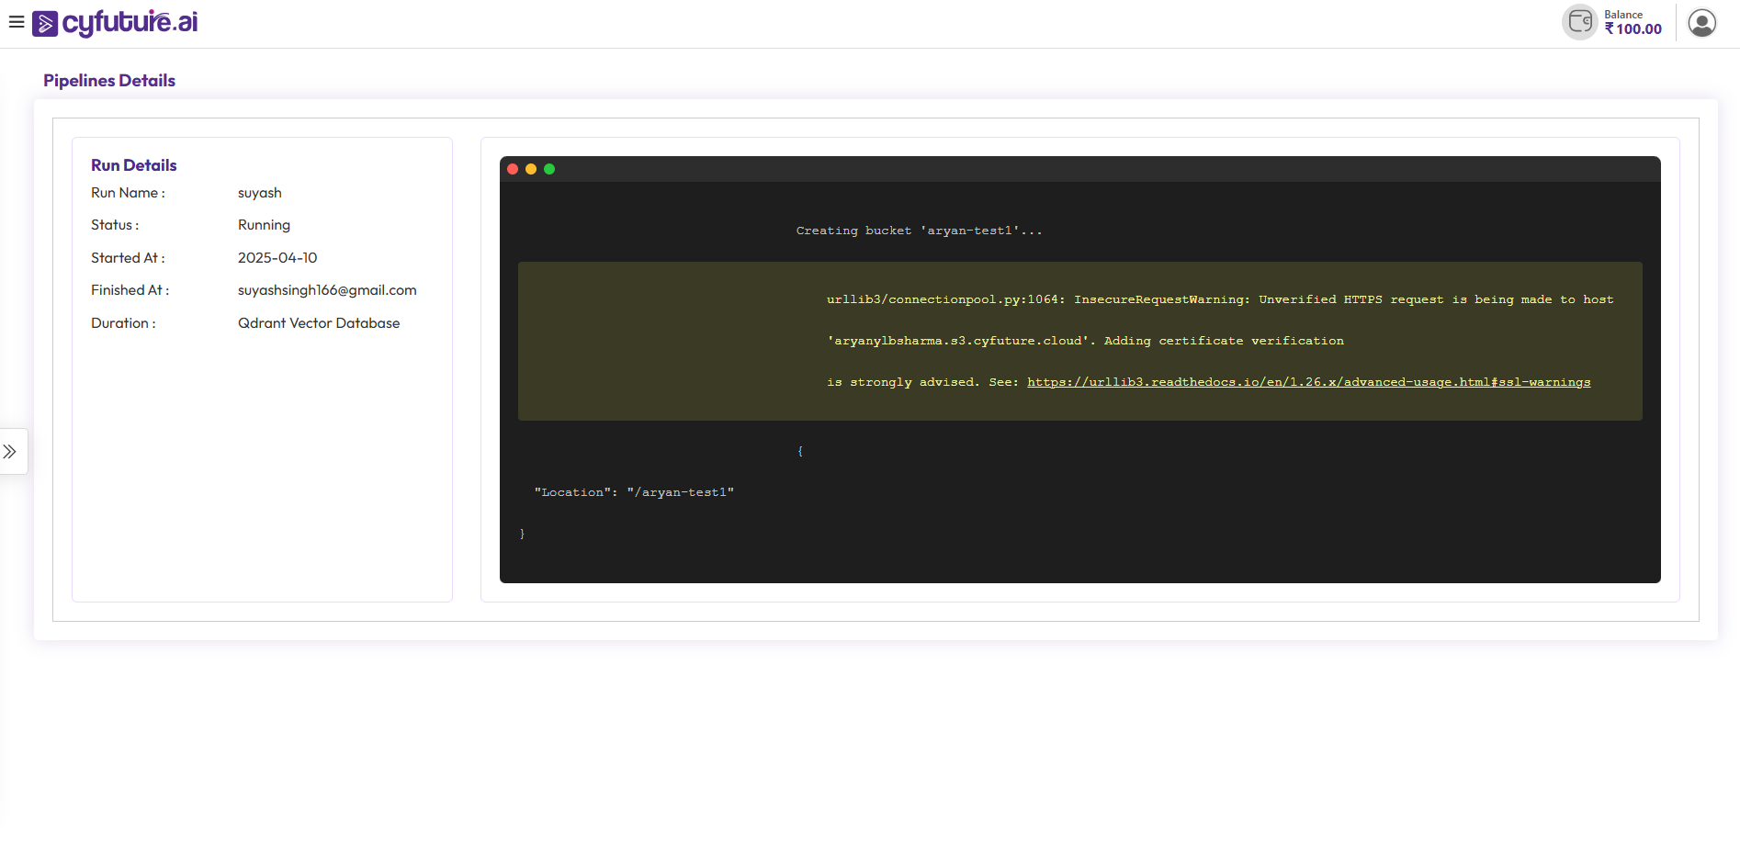Click the Running status value

click(264, 225)
